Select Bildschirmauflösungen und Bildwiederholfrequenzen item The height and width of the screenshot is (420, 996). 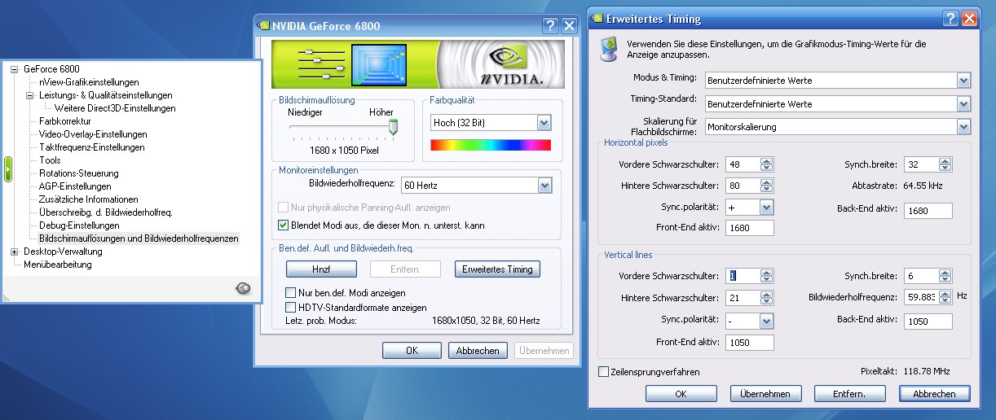point(139,238)
